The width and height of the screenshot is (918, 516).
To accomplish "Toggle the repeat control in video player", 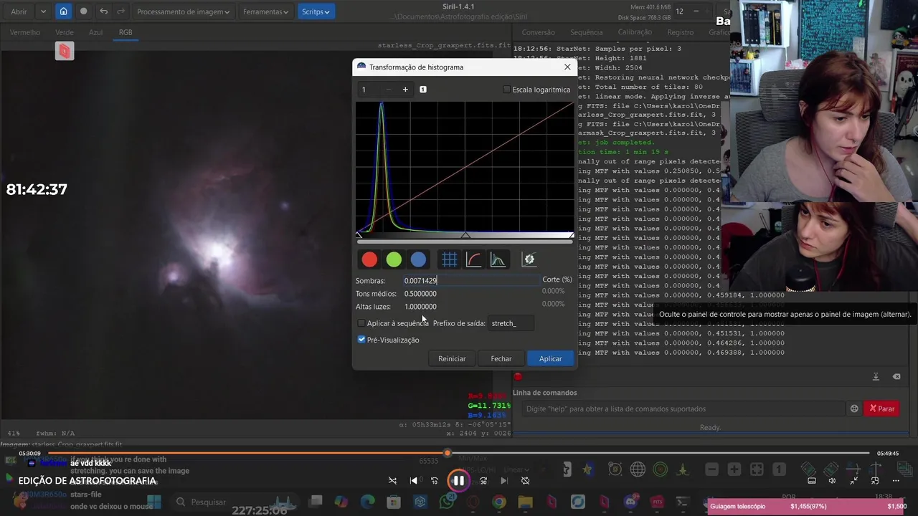I will tap(525, 481).
